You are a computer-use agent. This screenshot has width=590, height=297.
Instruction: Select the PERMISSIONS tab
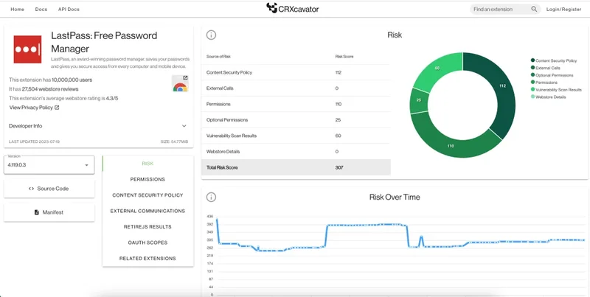coord(148,179)
